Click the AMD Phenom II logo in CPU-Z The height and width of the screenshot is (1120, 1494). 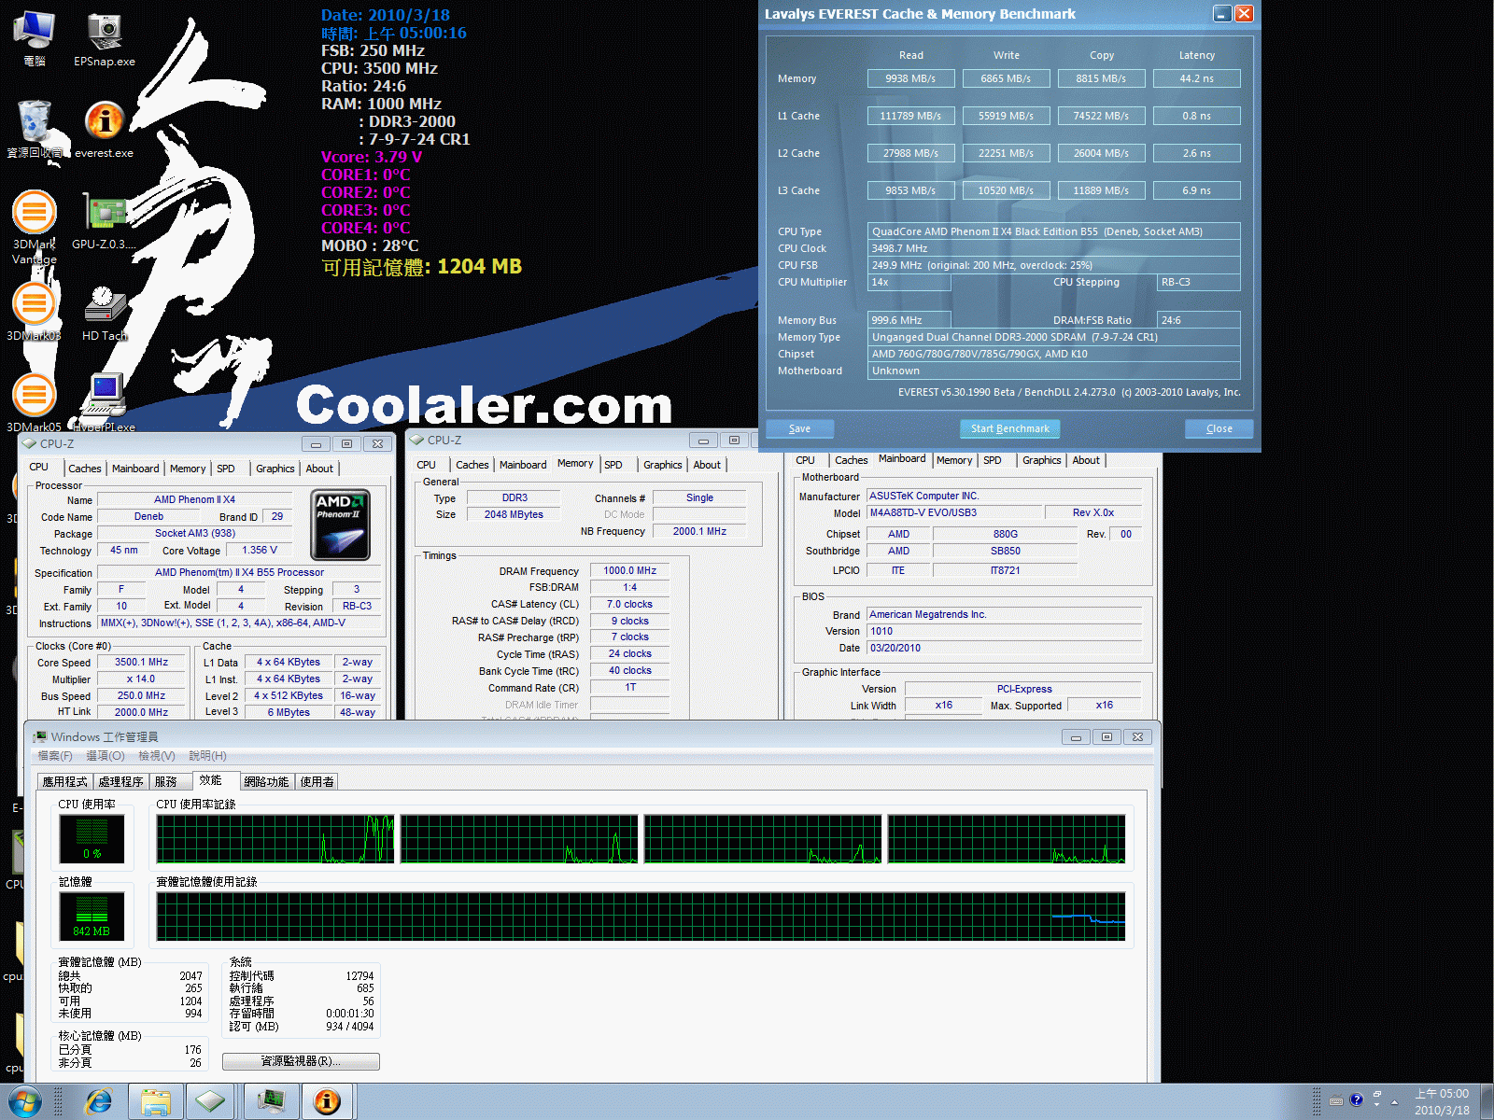(x=340, y=525)
